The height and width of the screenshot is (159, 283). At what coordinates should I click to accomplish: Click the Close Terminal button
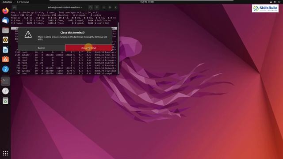[x=88, y=48]
